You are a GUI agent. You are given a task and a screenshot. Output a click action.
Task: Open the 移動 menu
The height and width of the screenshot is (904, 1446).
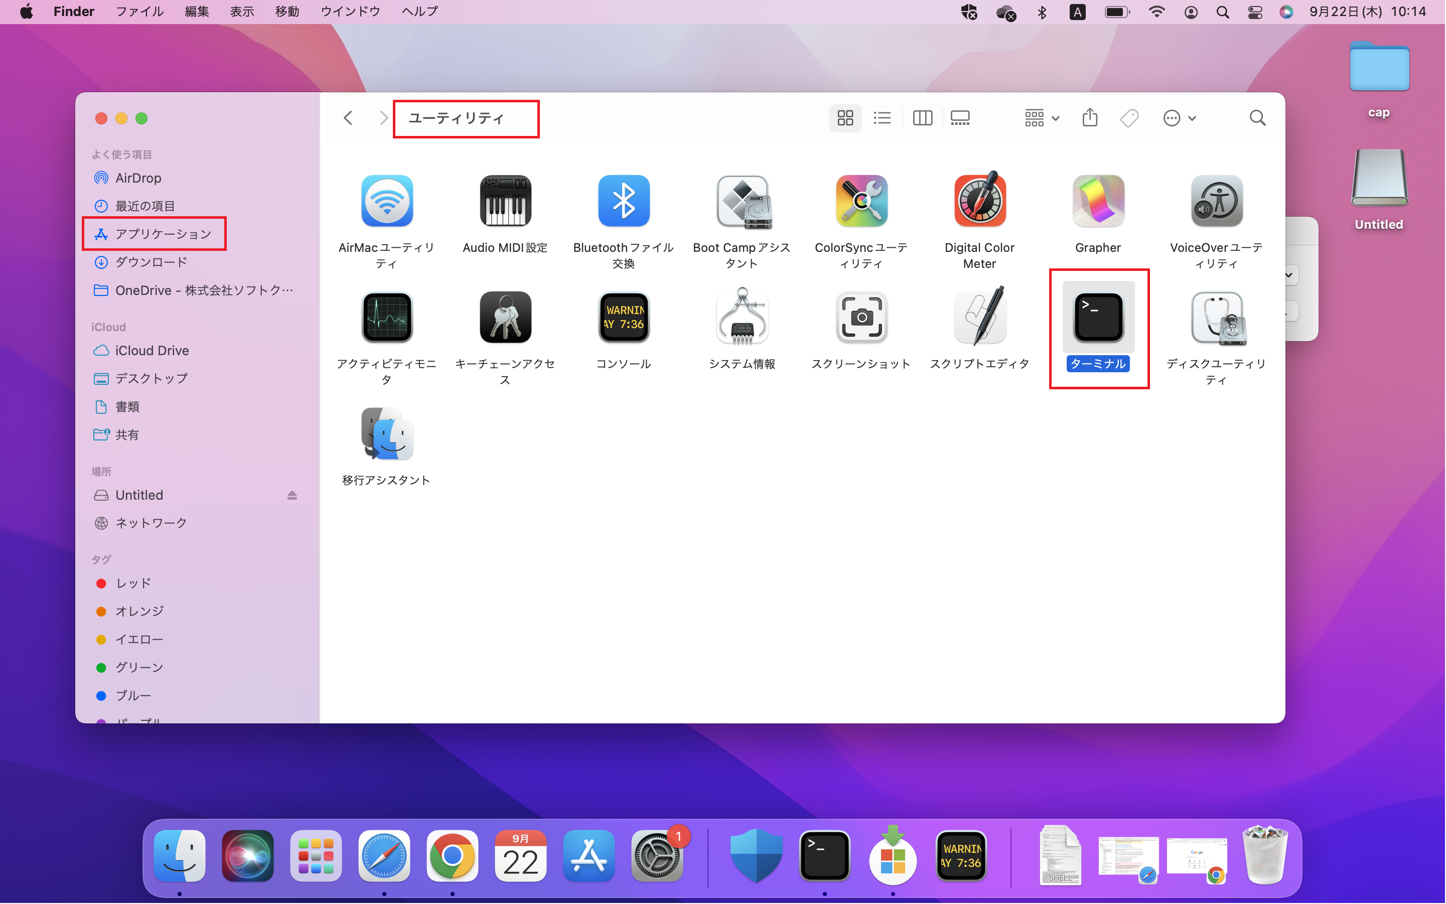(287, 12)
